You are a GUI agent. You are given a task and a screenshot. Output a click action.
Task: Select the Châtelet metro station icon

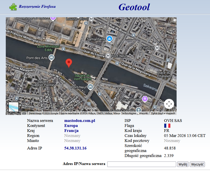[157, 48]
